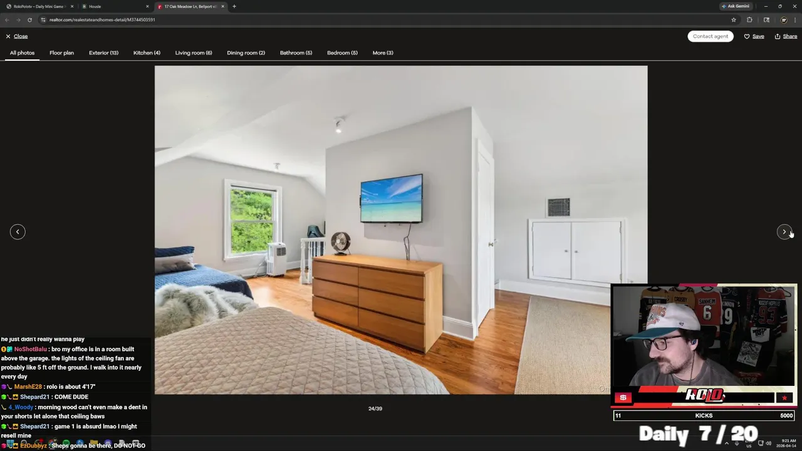Go to the next photo with right arrow
The height and width of the screenshot is (451, 802).
(x=784, y=232)
